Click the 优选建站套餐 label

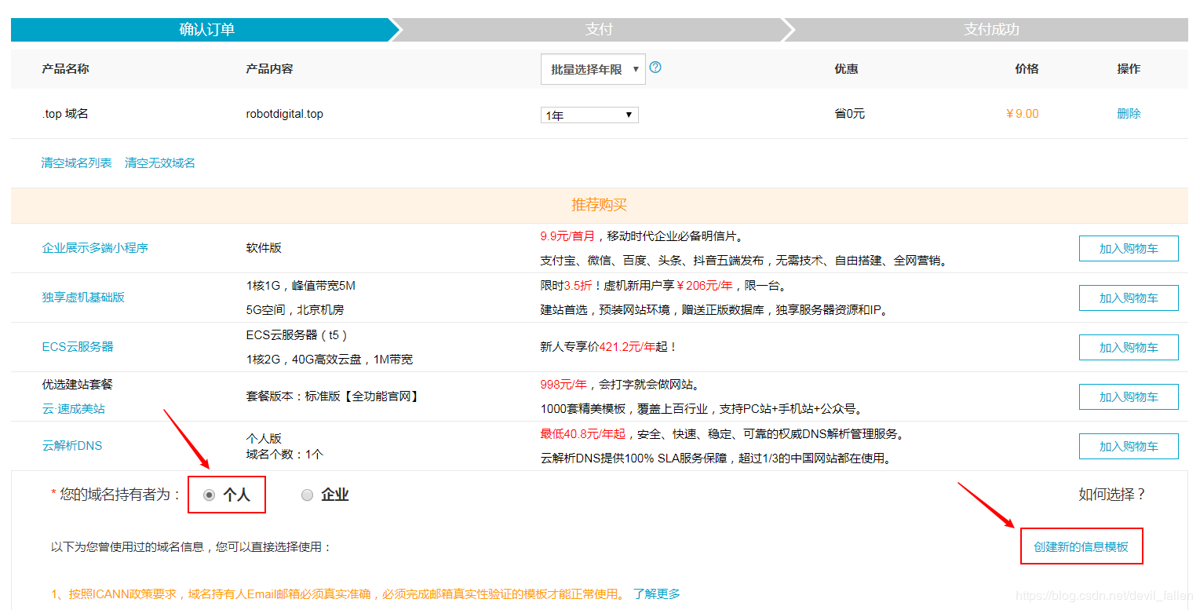77,385
